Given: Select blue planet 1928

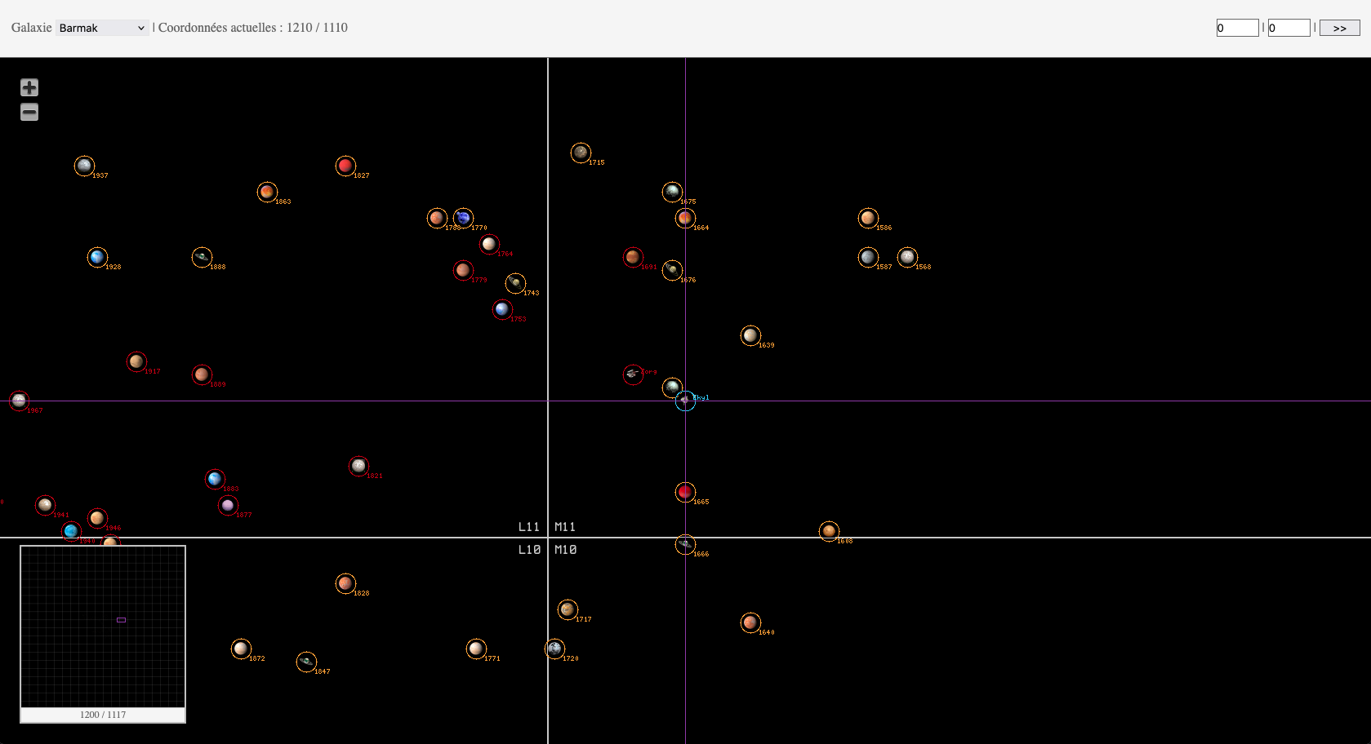Looking at the screenshot, I should click(x=97, y=257).
